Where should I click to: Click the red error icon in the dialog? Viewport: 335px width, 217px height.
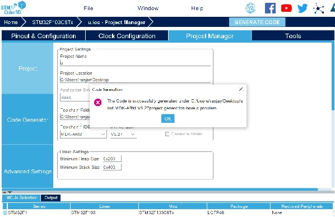pos(98,103)
